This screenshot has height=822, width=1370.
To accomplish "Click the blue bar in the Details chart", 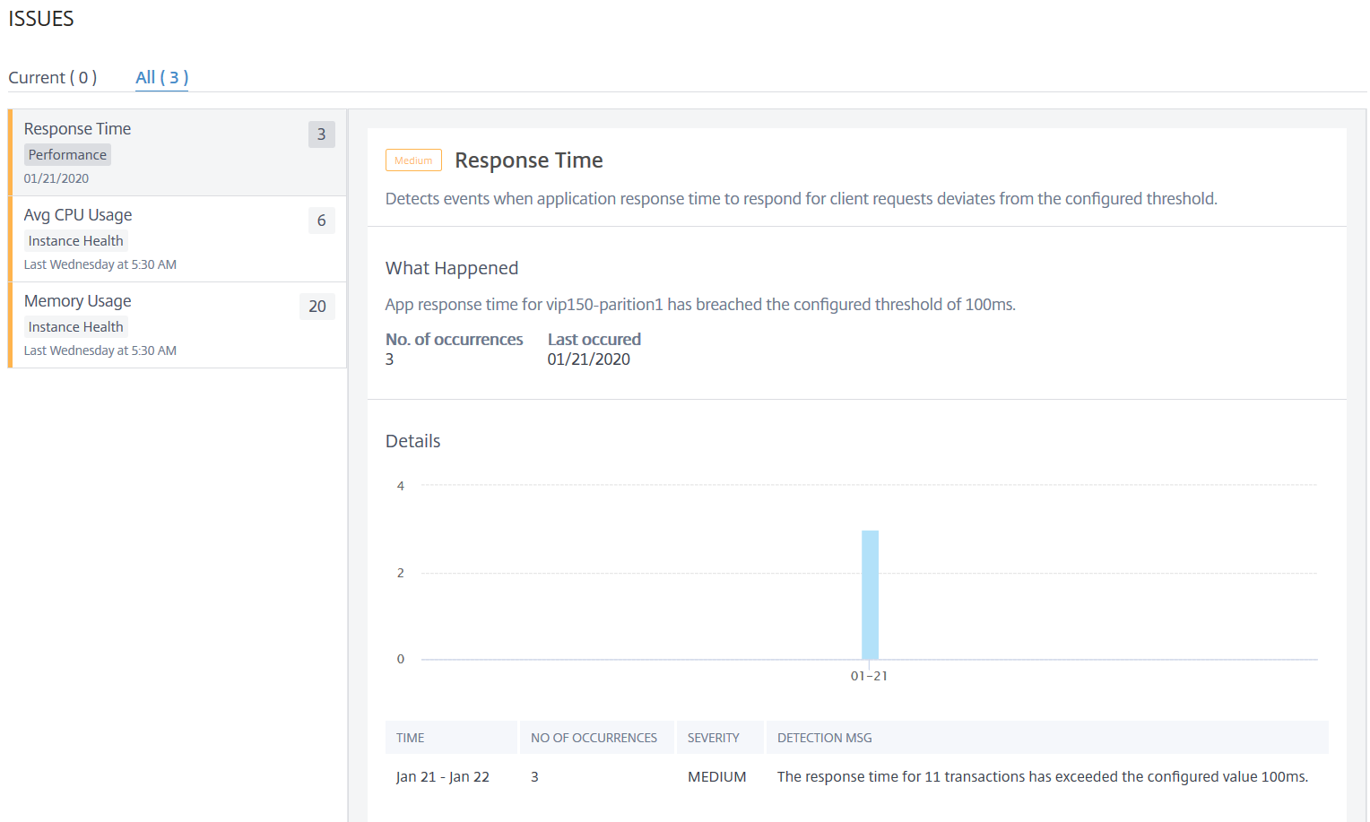I will click(x=870, y=594).
